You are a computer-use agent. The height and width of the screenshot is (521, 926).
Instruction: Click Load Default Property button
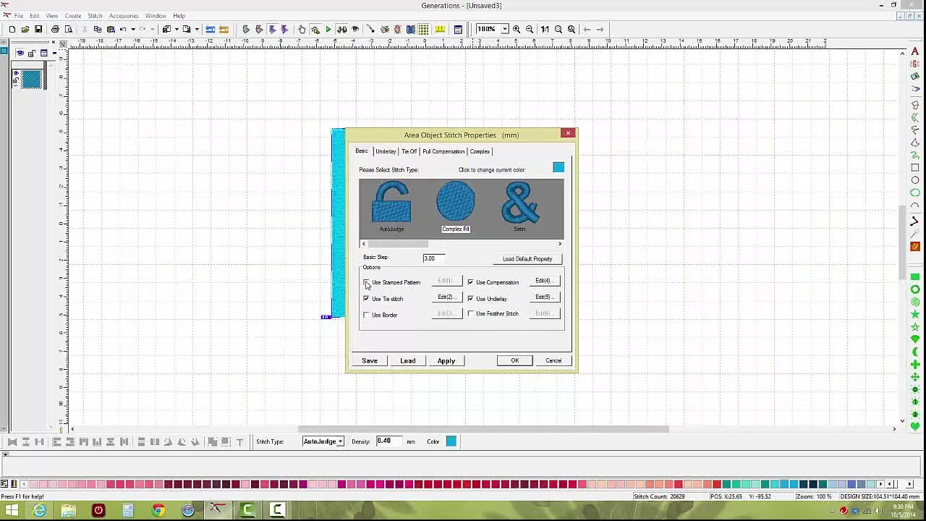pyautogui.click(x=527, y=258)
